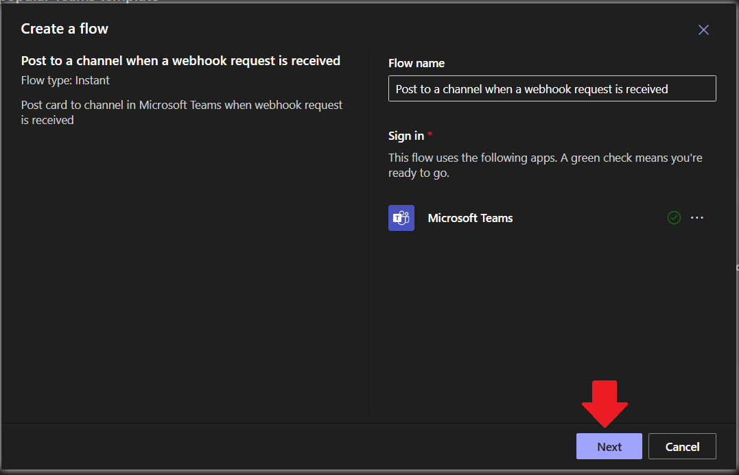The height and width of the screenshot is (475, 739).
Task: Close the Create a flow dialog
Action: pyautogui.click(x=703, y=29)
